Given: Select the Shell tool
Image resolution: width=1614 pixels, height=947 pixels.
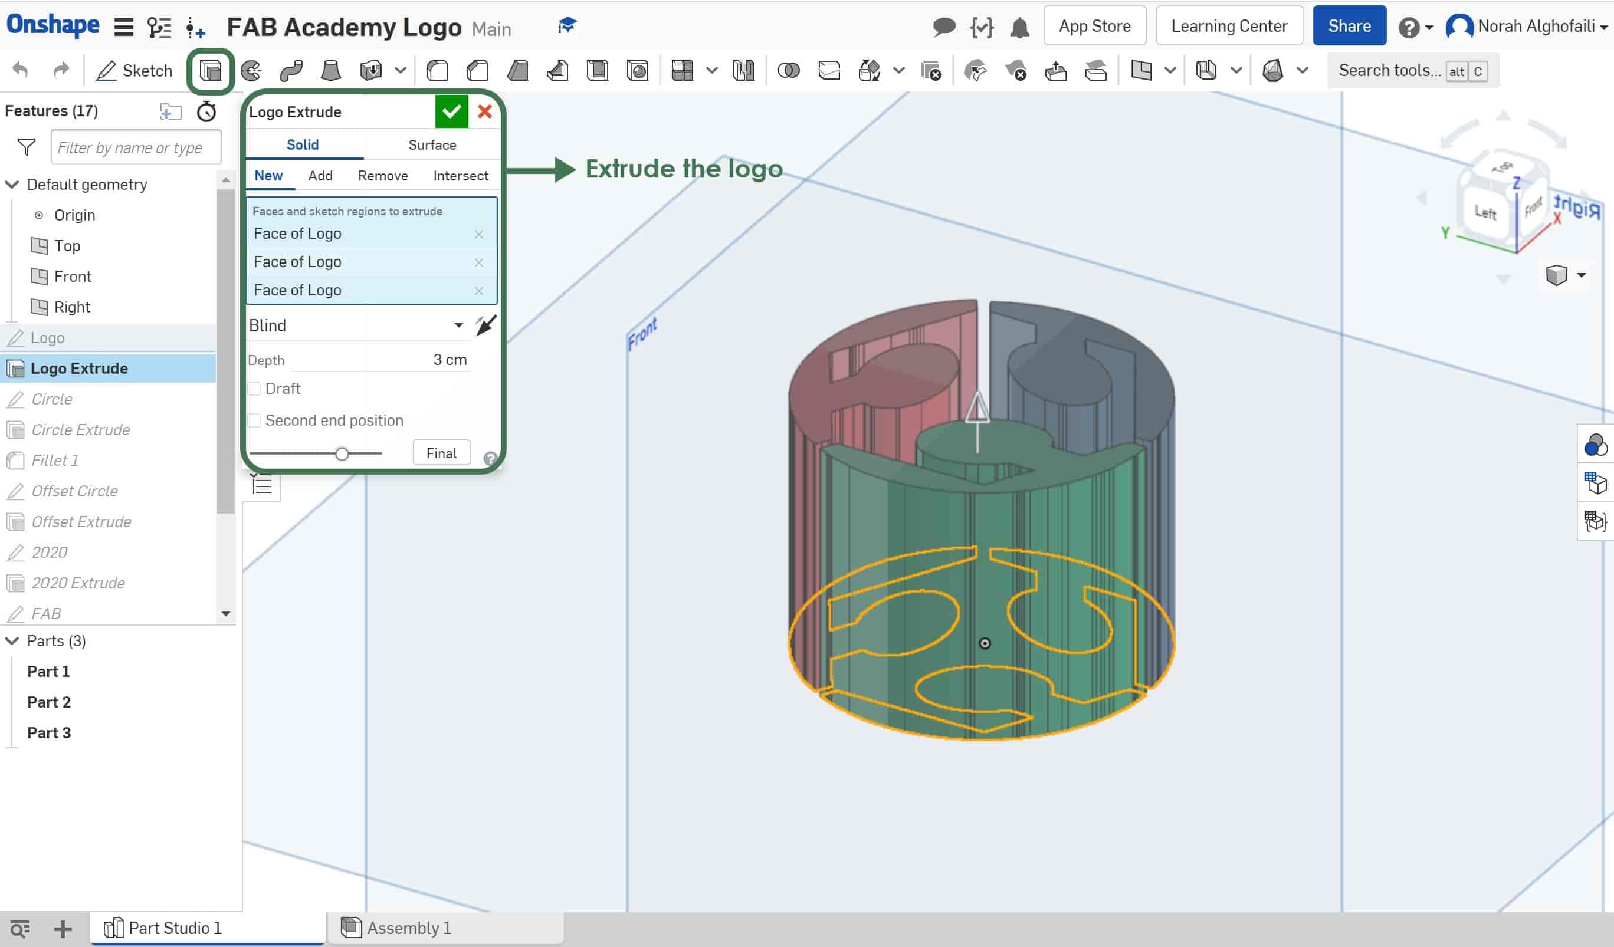Looking at the screenshot, I should 598,70.
